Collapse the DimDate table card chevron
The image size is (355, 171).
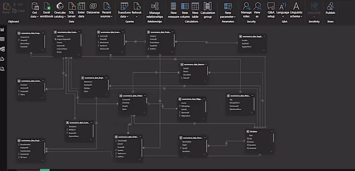click(x=271, y=151)
